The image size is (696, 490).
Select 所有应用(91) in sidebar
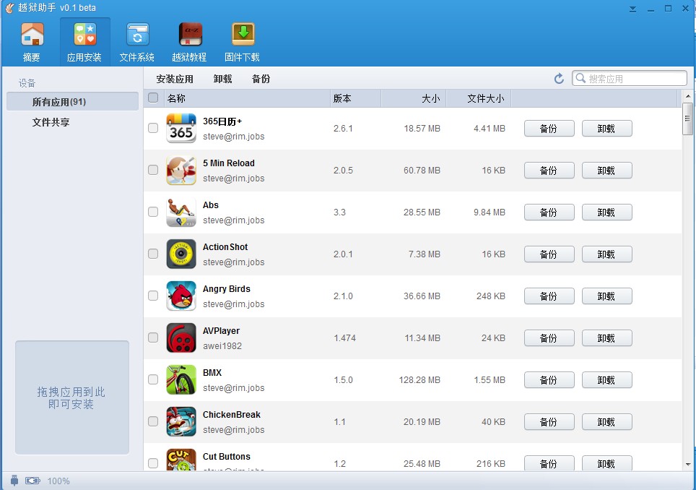[x=72, y=101]
